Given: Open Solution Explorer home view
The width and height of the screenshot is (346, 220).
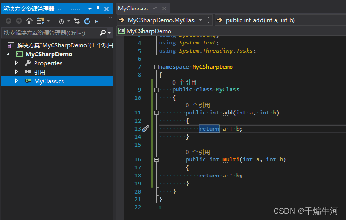Looking at the screenshot, I should (29, 21).
